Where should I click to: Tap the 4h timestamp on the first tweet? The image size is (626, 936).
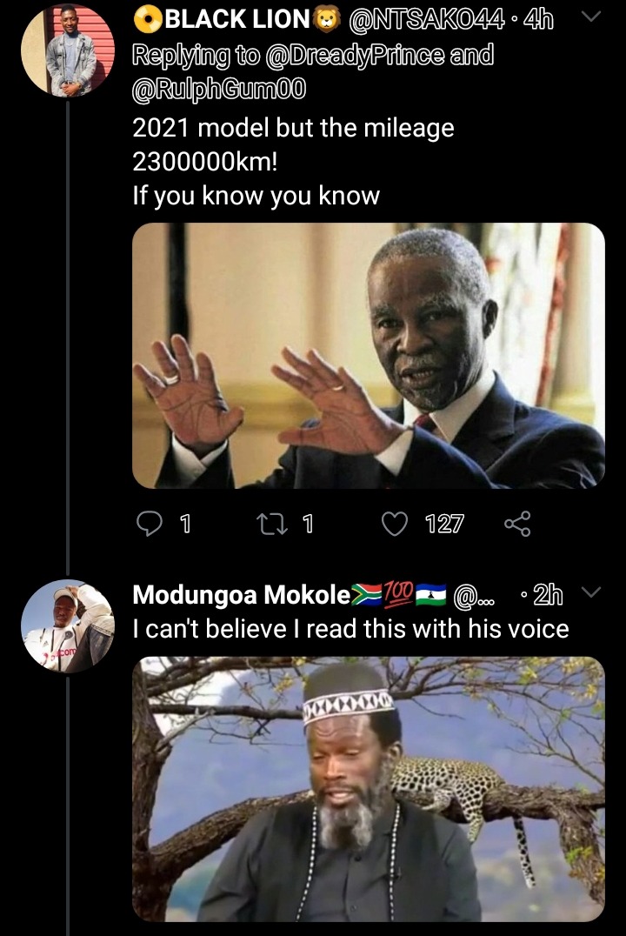coord(537,20)
